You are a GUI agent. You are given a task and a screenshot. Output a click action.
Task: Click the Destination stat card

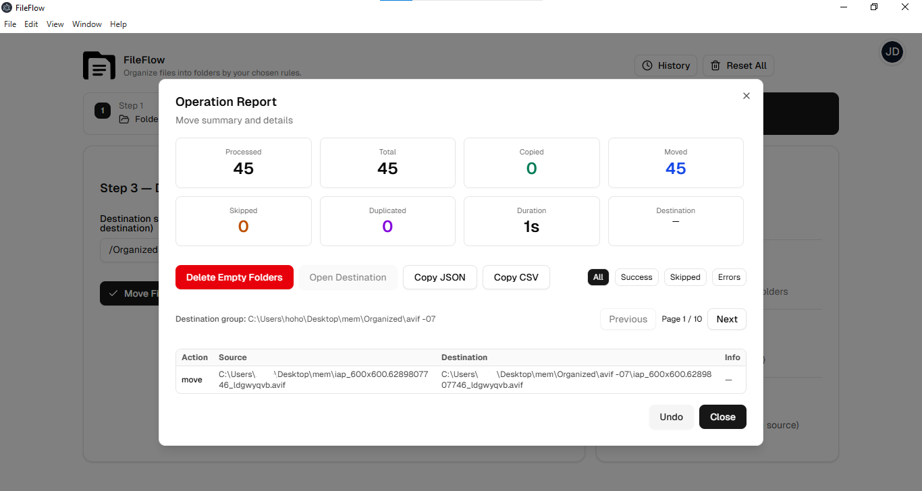click(676, 221)
